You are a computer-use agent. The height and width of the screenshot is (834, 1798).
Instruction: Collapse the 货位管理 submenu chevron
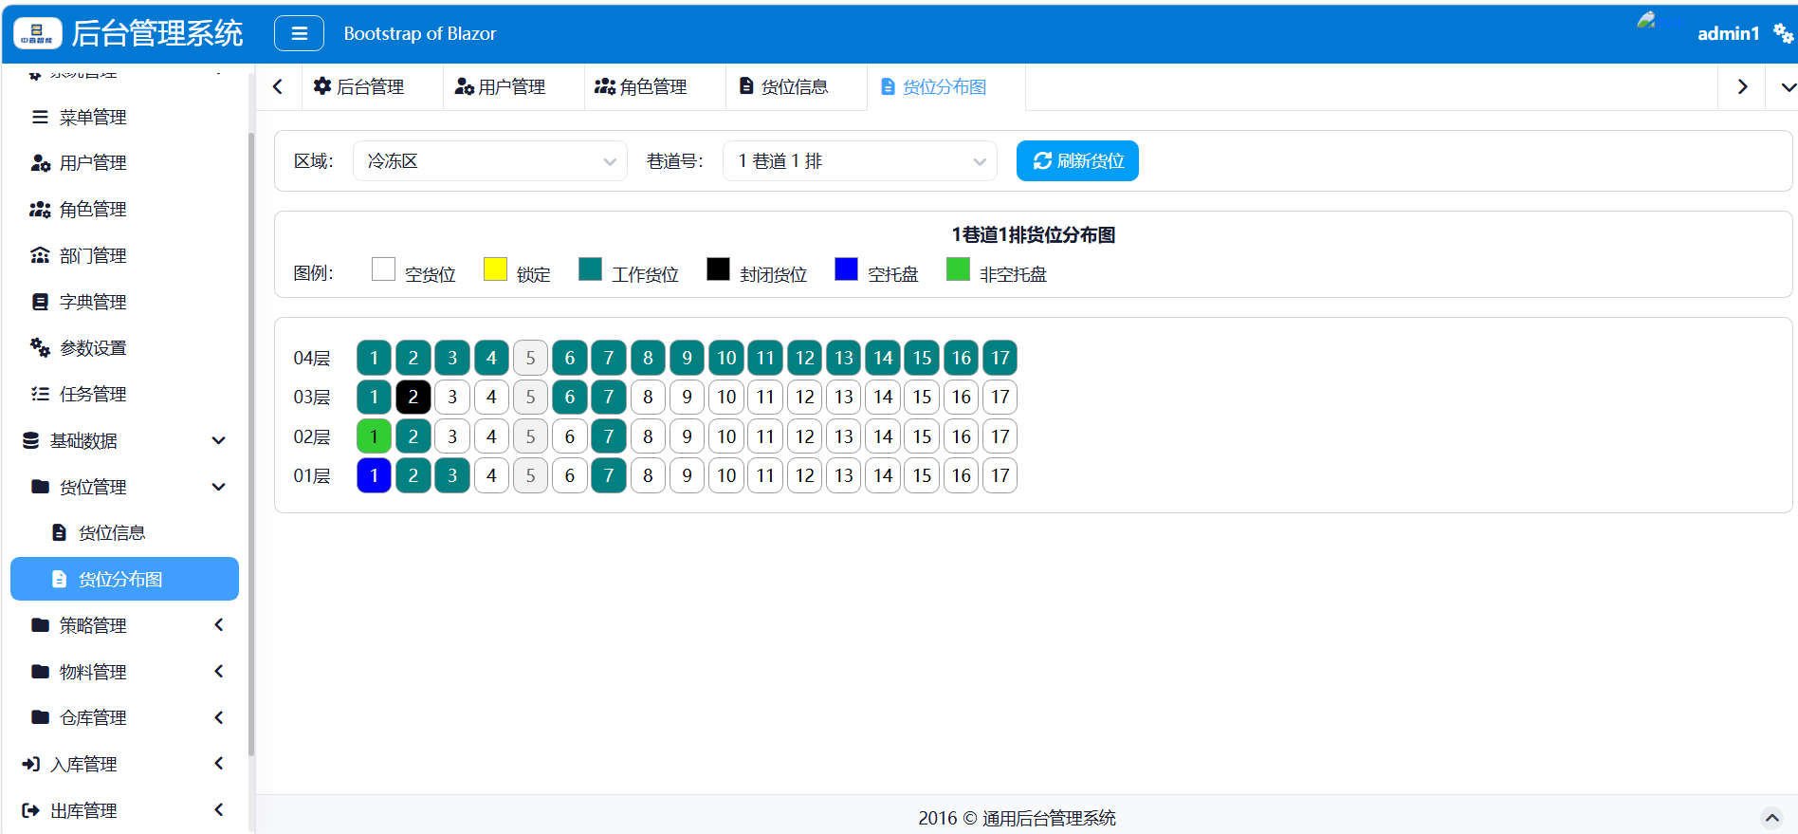(219, 487)
